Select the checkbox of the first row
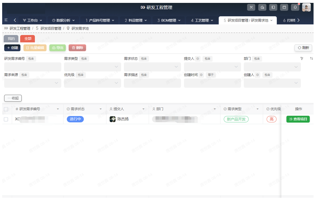Viewport: 315px width, 201px height. (x=6, y=119)
